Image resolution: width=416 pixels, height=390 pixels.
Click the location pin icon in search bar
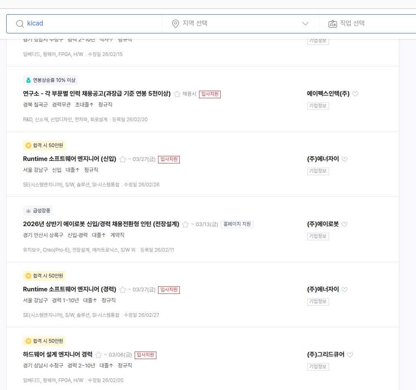click(x=176, y=24)
